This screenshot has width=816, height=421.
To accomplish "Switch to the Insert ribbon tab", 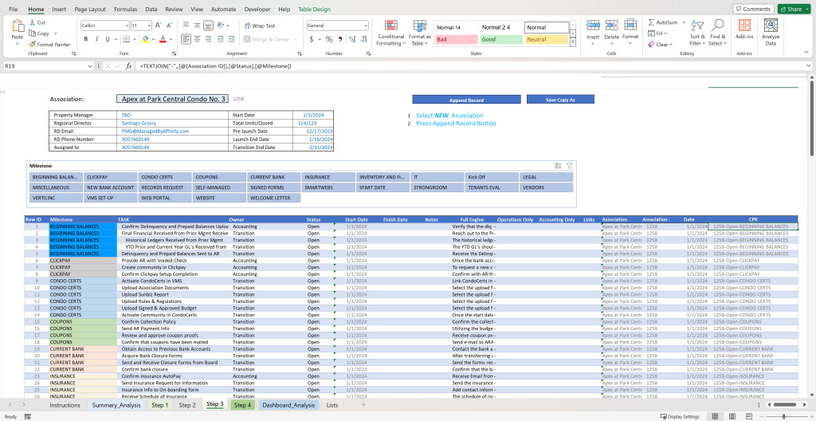I will point(59,10).
